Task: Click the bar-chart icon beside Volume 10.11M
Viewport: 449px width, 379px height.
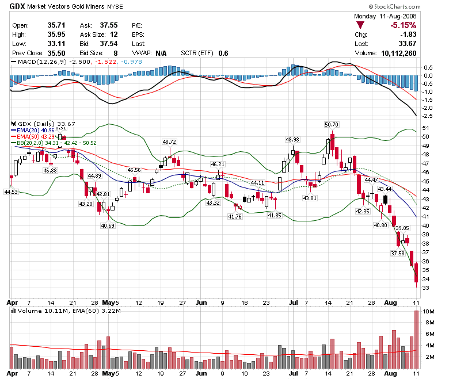Action: [x=13, y=311]
